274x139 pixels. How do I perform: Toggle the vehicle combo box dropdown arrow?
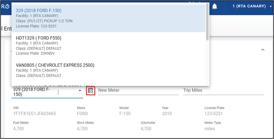click(x=80, y=90)
